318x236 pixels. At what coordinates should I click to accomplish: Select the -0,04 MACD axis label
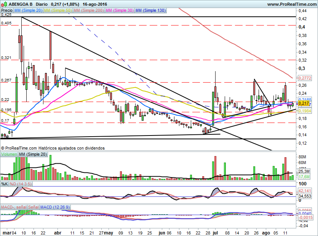click(x=303, y=226)
